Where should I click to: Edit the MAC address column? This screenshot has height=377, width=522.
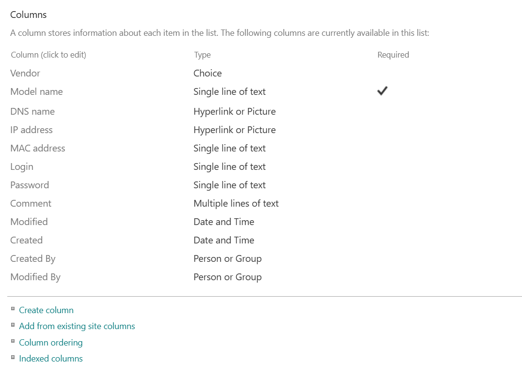coord(38,148)
